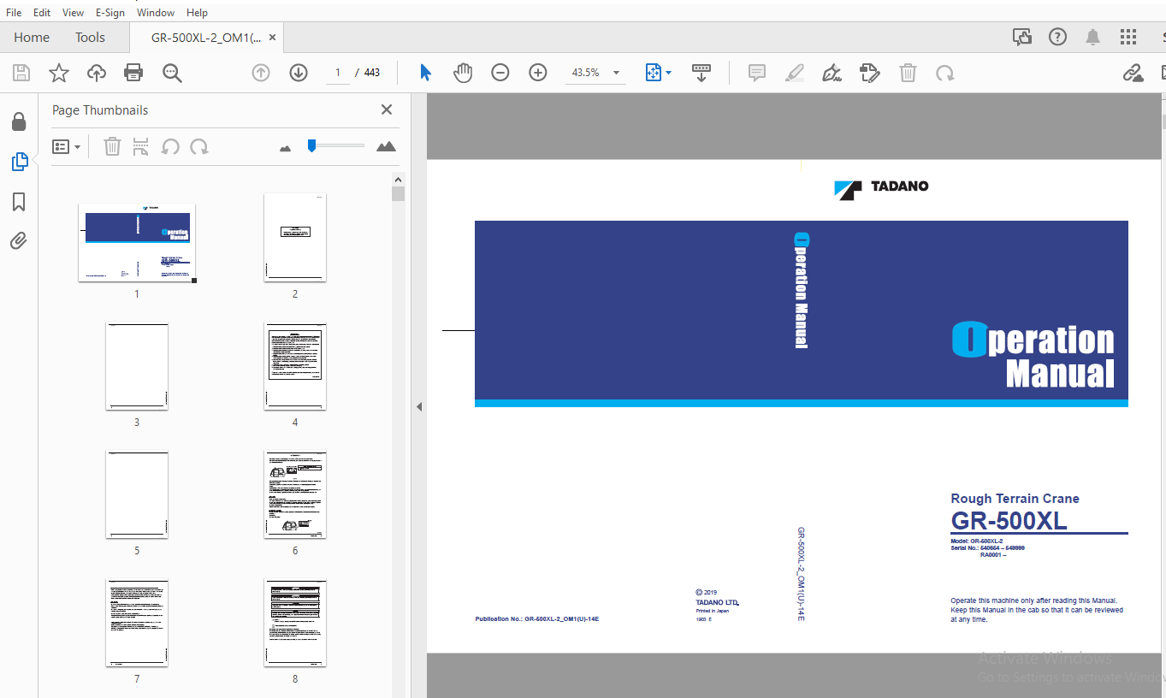Add the file to Starred with the star icon
This screenshot has height=698, width=1166.
coord(58,73)
